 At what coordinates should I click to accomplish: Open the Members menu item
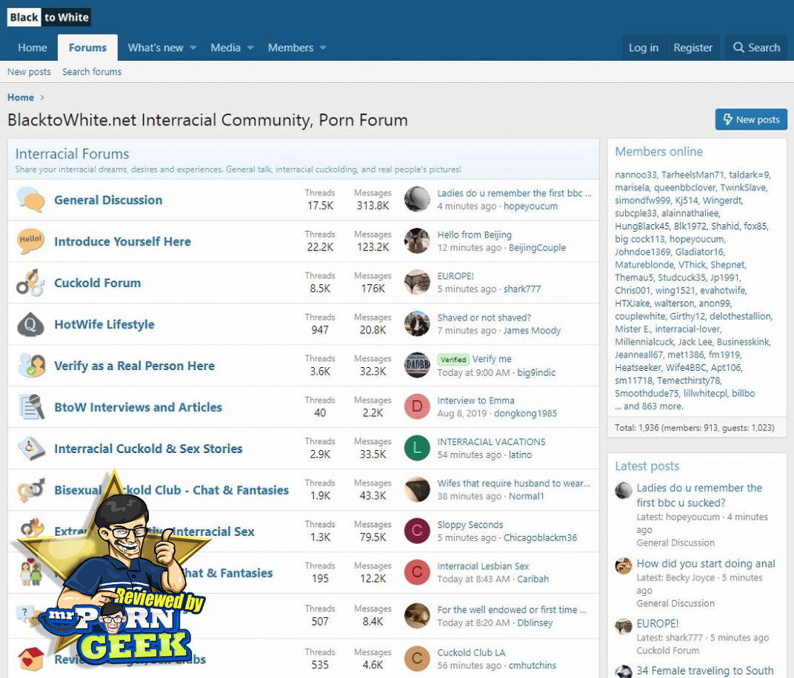(290, 47)
